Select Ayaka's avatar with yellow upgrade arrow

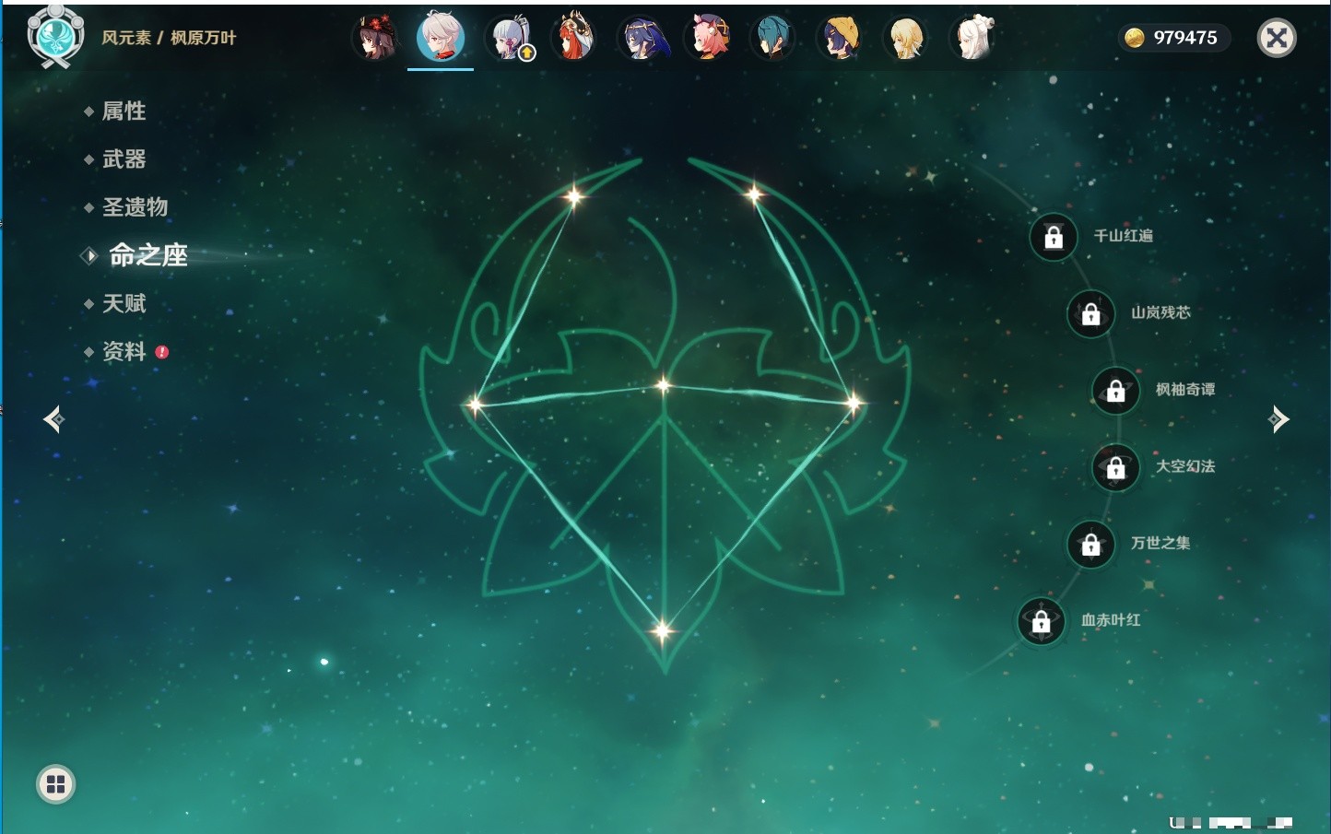(x=511, y=38)
